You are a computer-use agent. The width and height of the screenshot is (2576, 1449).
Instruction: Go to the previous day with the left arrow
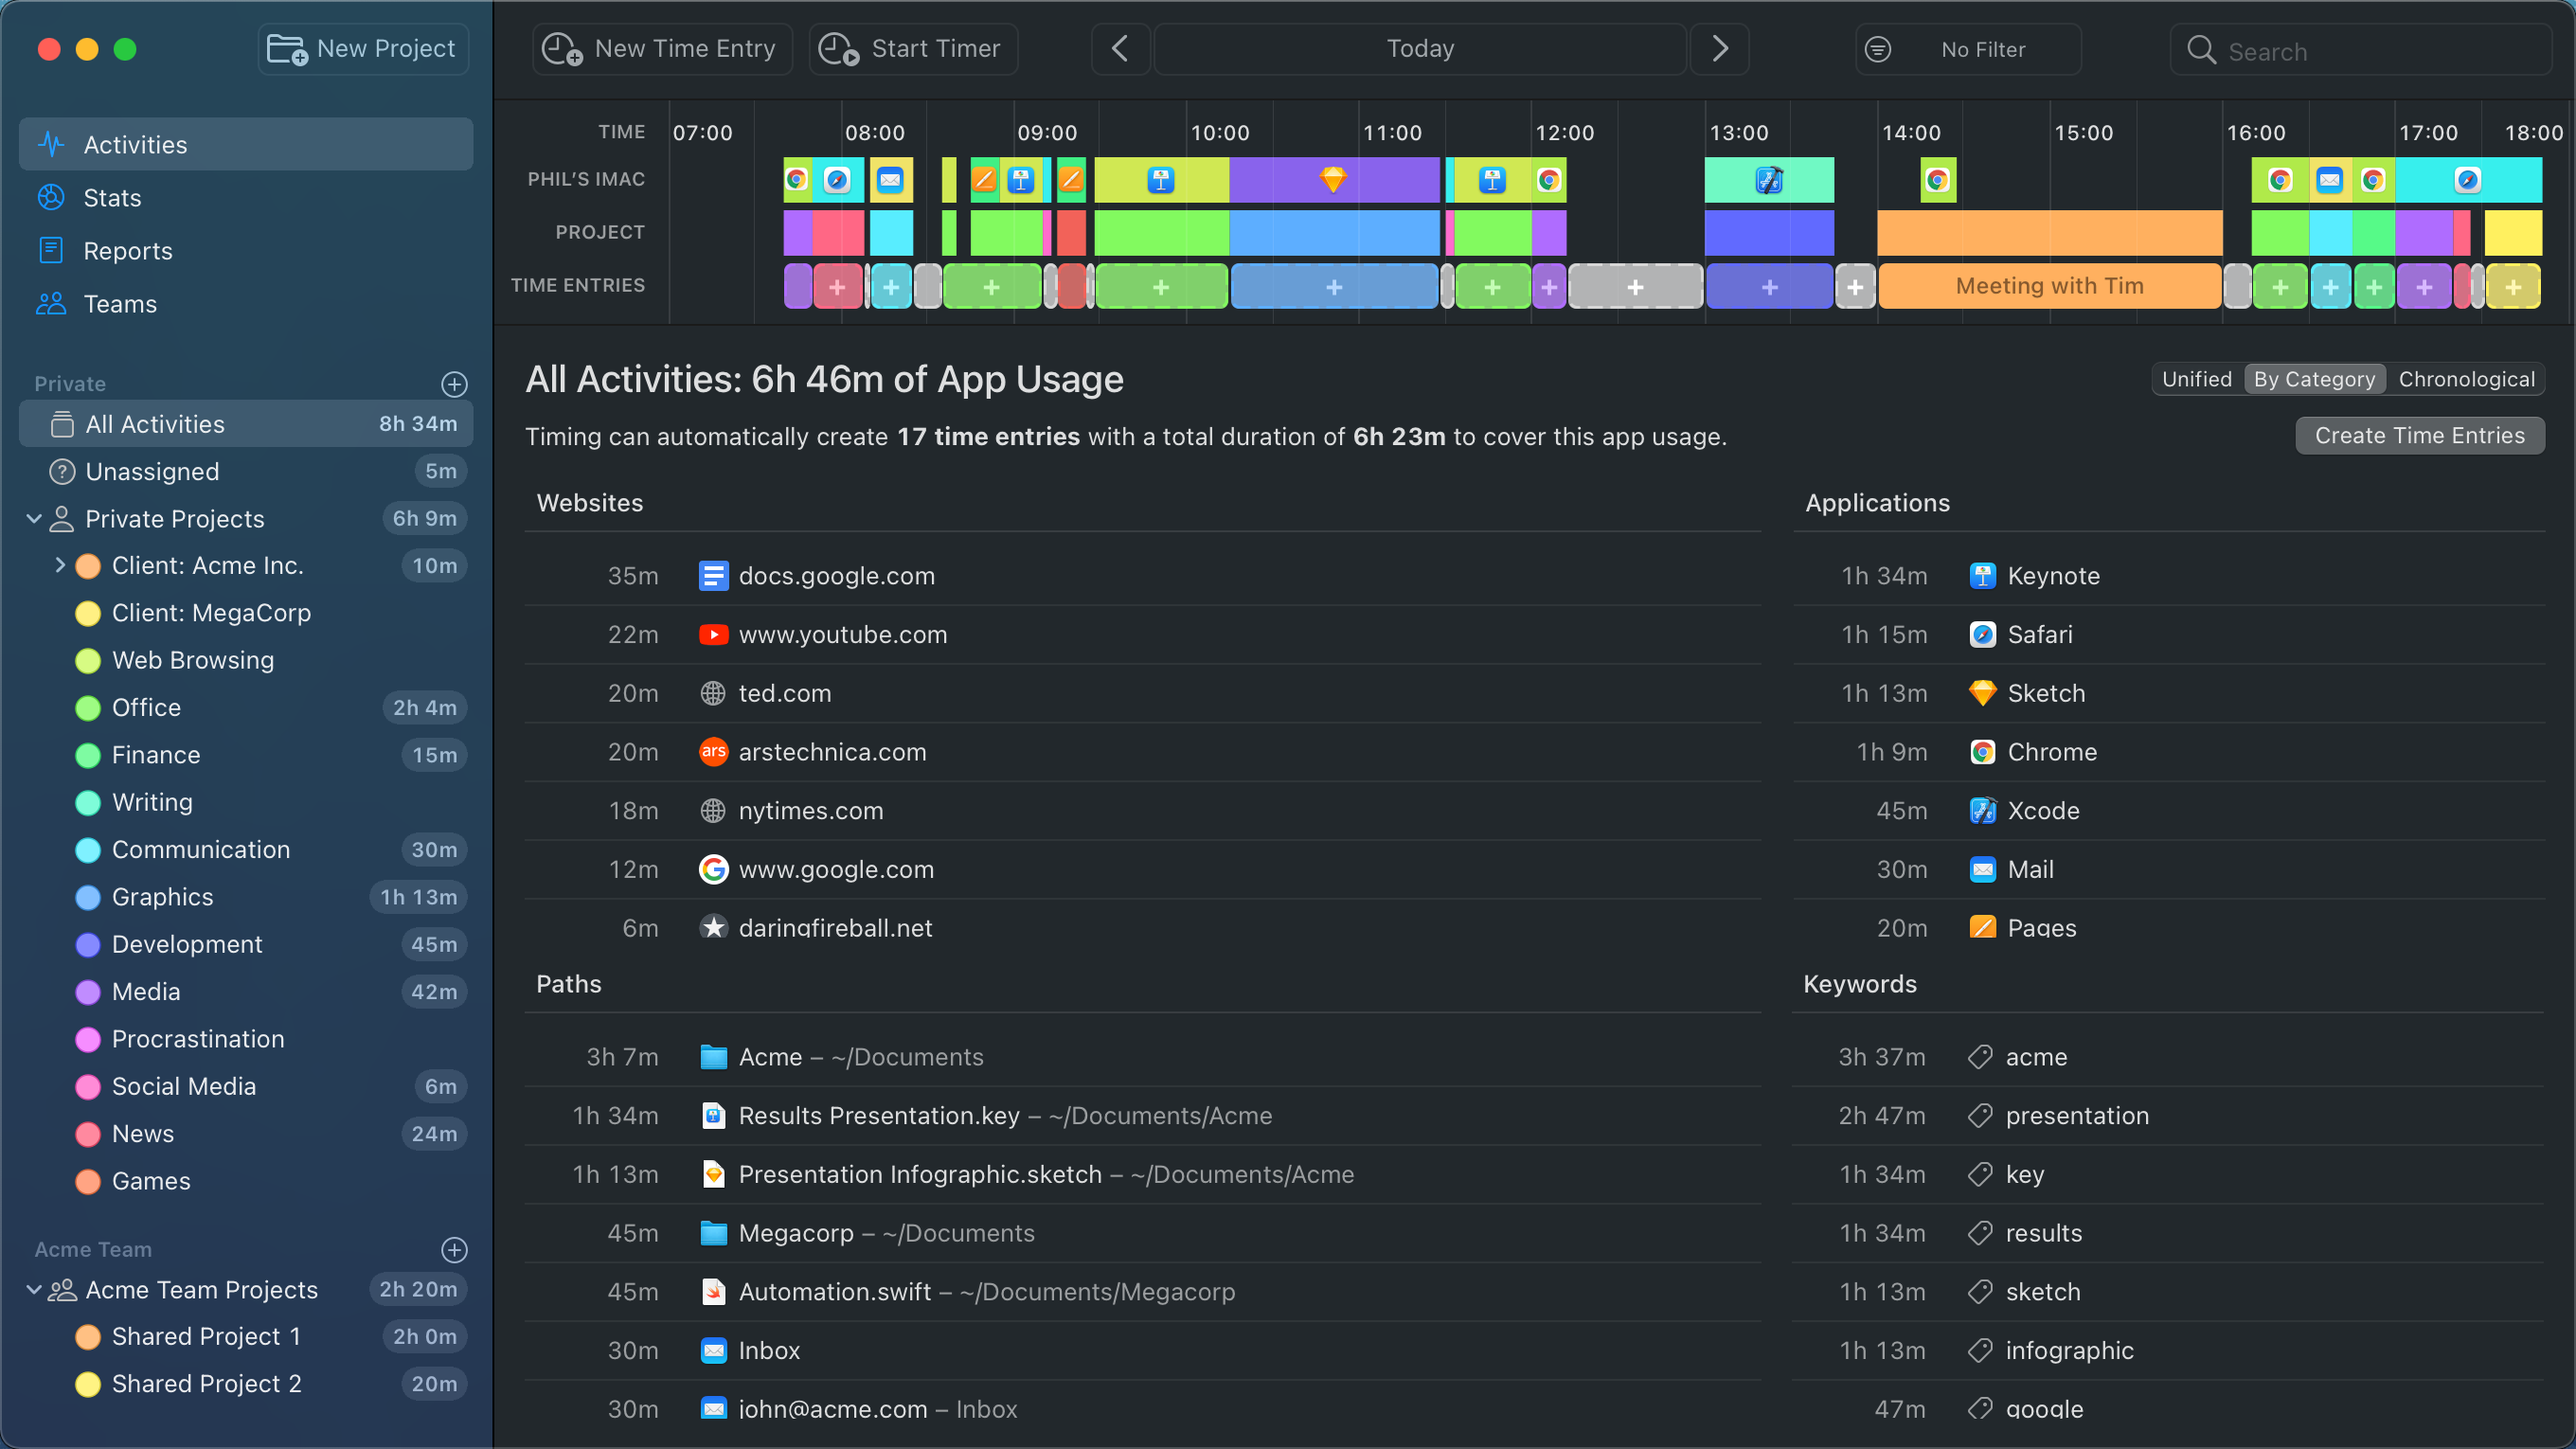(1119, 49)
